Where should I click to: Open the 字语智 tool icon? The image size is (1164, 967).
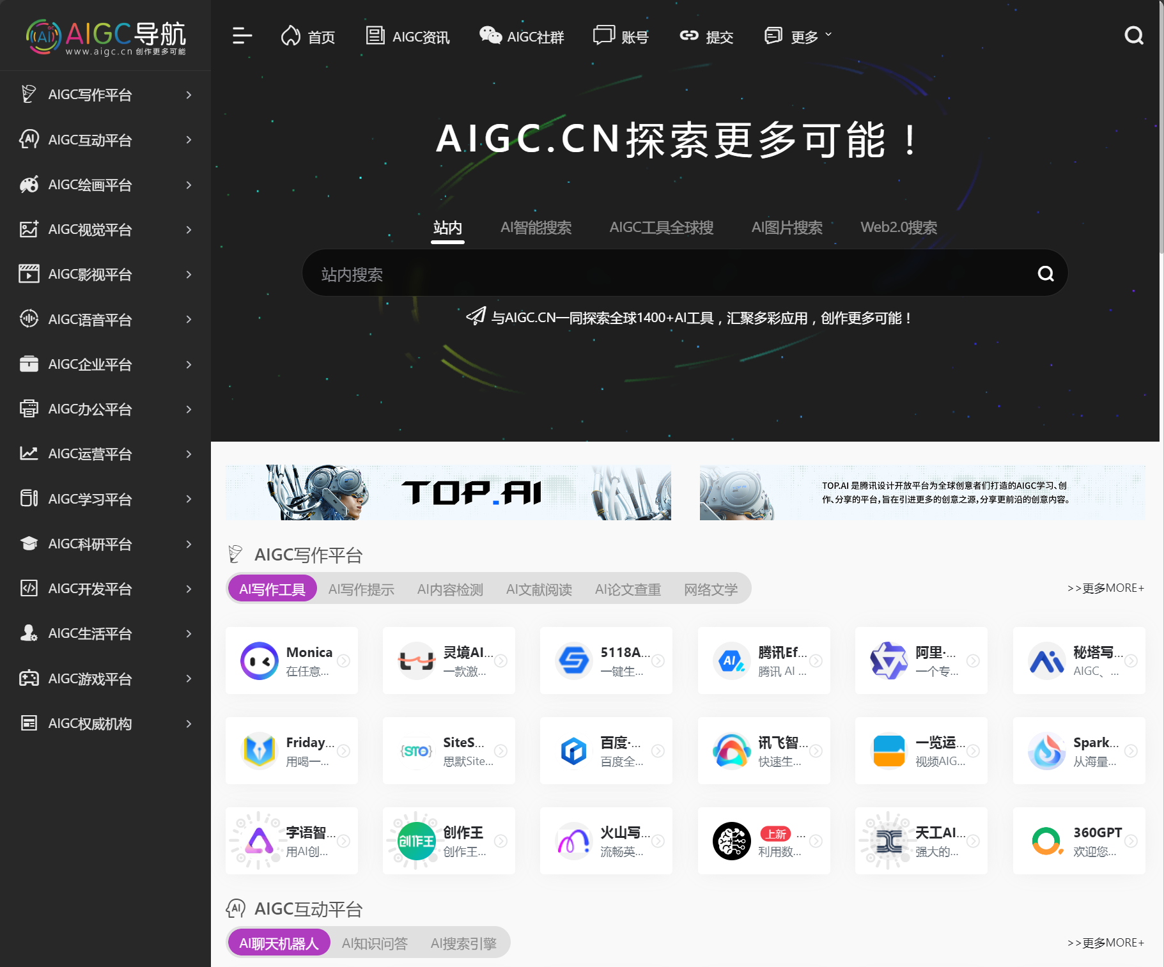tap(260, 841)
